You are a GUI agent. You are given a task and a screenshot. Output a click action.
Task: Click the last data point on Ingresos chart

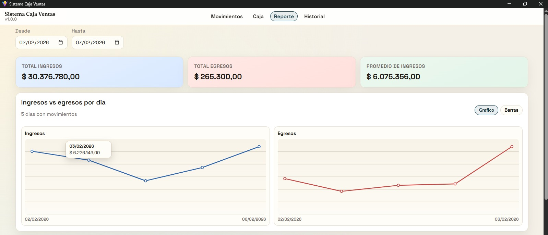tap(259, 147)
